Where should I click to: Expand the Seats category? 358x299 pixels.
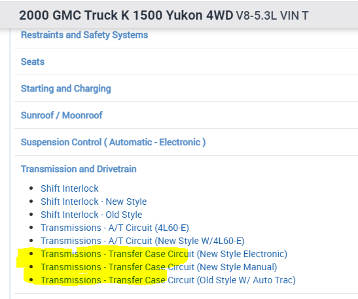pyautogui.click(x=33, y=62)
